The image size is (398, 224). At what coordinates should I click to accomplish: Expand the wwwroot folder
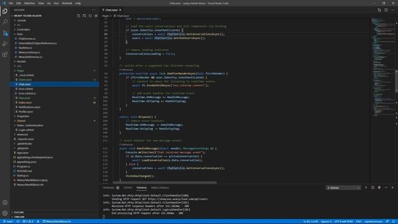point(22,134)
